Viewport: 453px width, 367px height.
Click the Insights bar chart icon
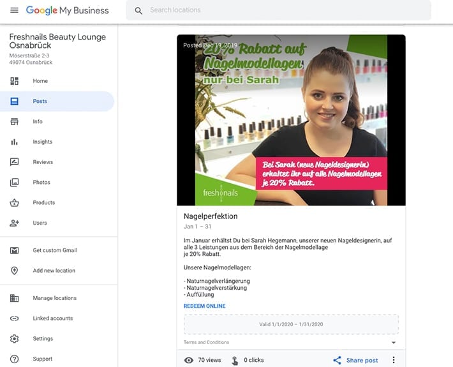pyautogui.click(x=14, y=142)
